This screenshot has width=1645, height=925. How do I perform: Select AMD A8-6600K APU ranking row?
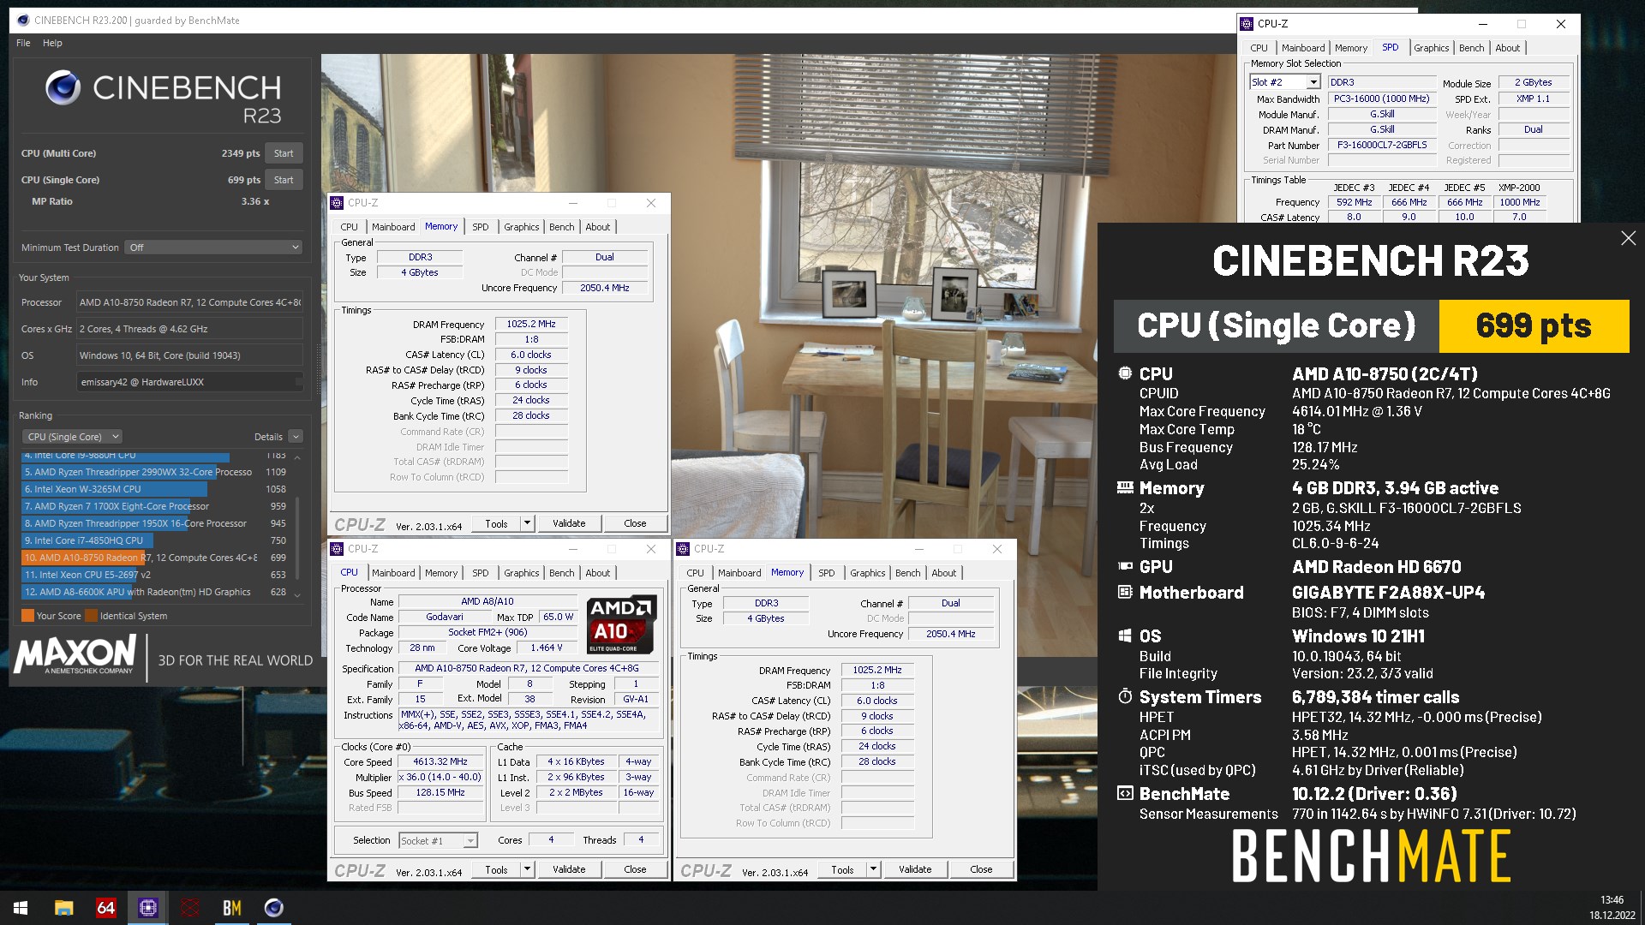coord(154,592)
